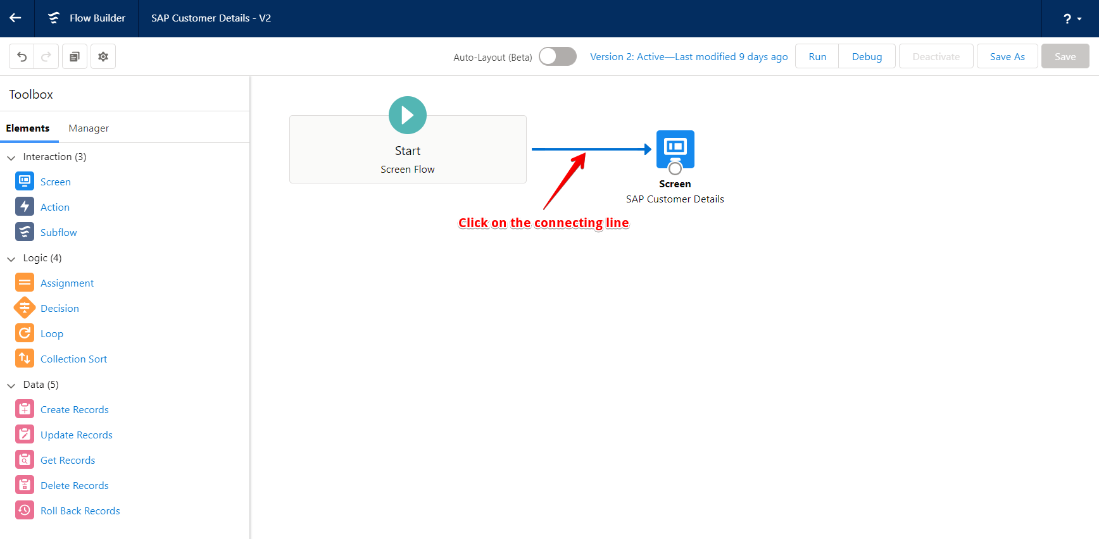1099x539 pixels.
Task: Select the Update Records element icon
Action: [x=25, y=435]
